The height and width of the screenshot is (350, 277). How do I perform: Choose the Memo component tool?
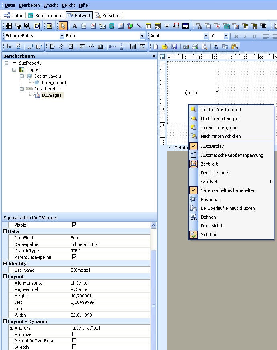click(x=84, y=26)
